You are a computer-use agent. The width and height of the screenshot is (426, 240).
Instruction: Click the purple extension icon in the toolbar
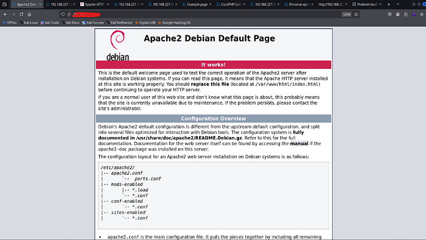coord(414,15)
